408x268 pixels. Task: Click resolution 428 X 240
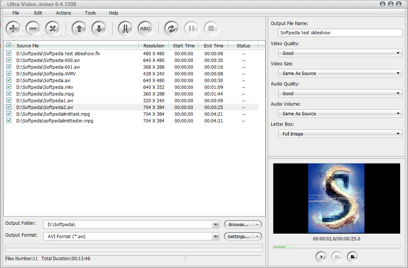(x=154, y=74)
